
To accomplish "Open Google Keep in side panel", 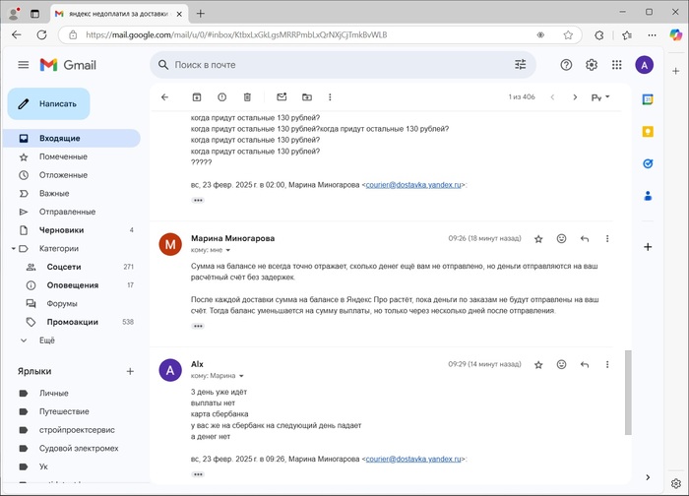I will [x=648, y=132].
